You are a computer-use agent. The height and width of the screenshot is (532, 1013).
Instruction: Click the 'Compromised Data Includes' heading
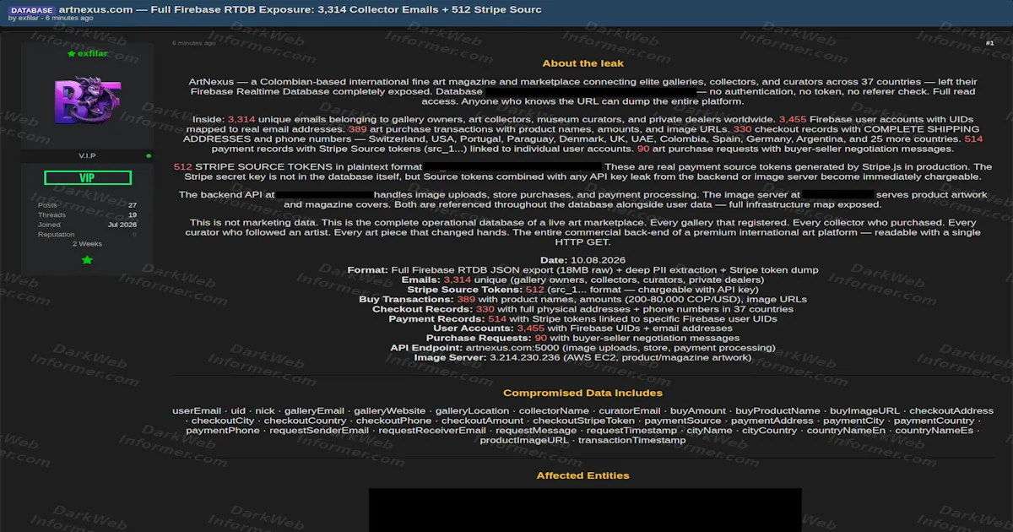coord(582,393)
